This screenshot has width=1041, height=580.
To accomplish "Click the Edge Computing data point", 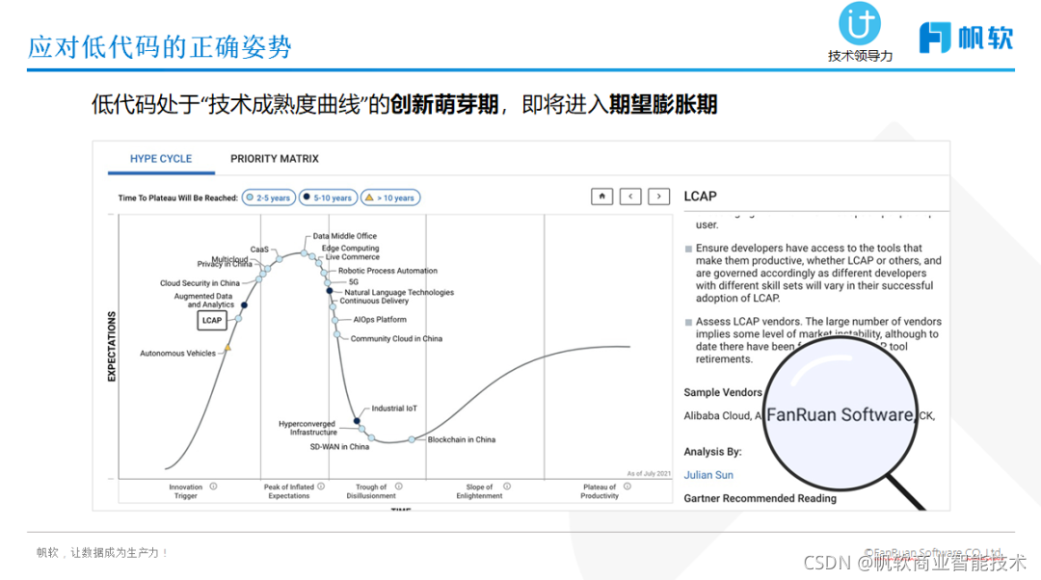I will (x=312, y=256).
